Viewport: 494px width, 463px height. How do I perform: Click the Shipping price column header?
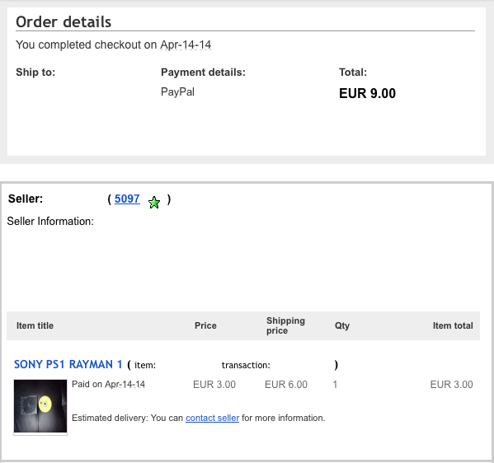point(285,325)
